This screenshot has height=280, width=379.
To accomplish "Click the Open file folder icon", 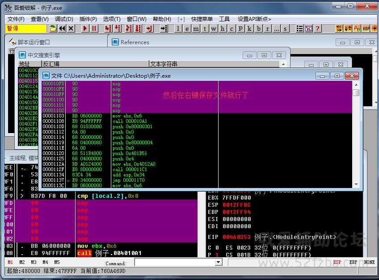I will click(x=53, y=29).
